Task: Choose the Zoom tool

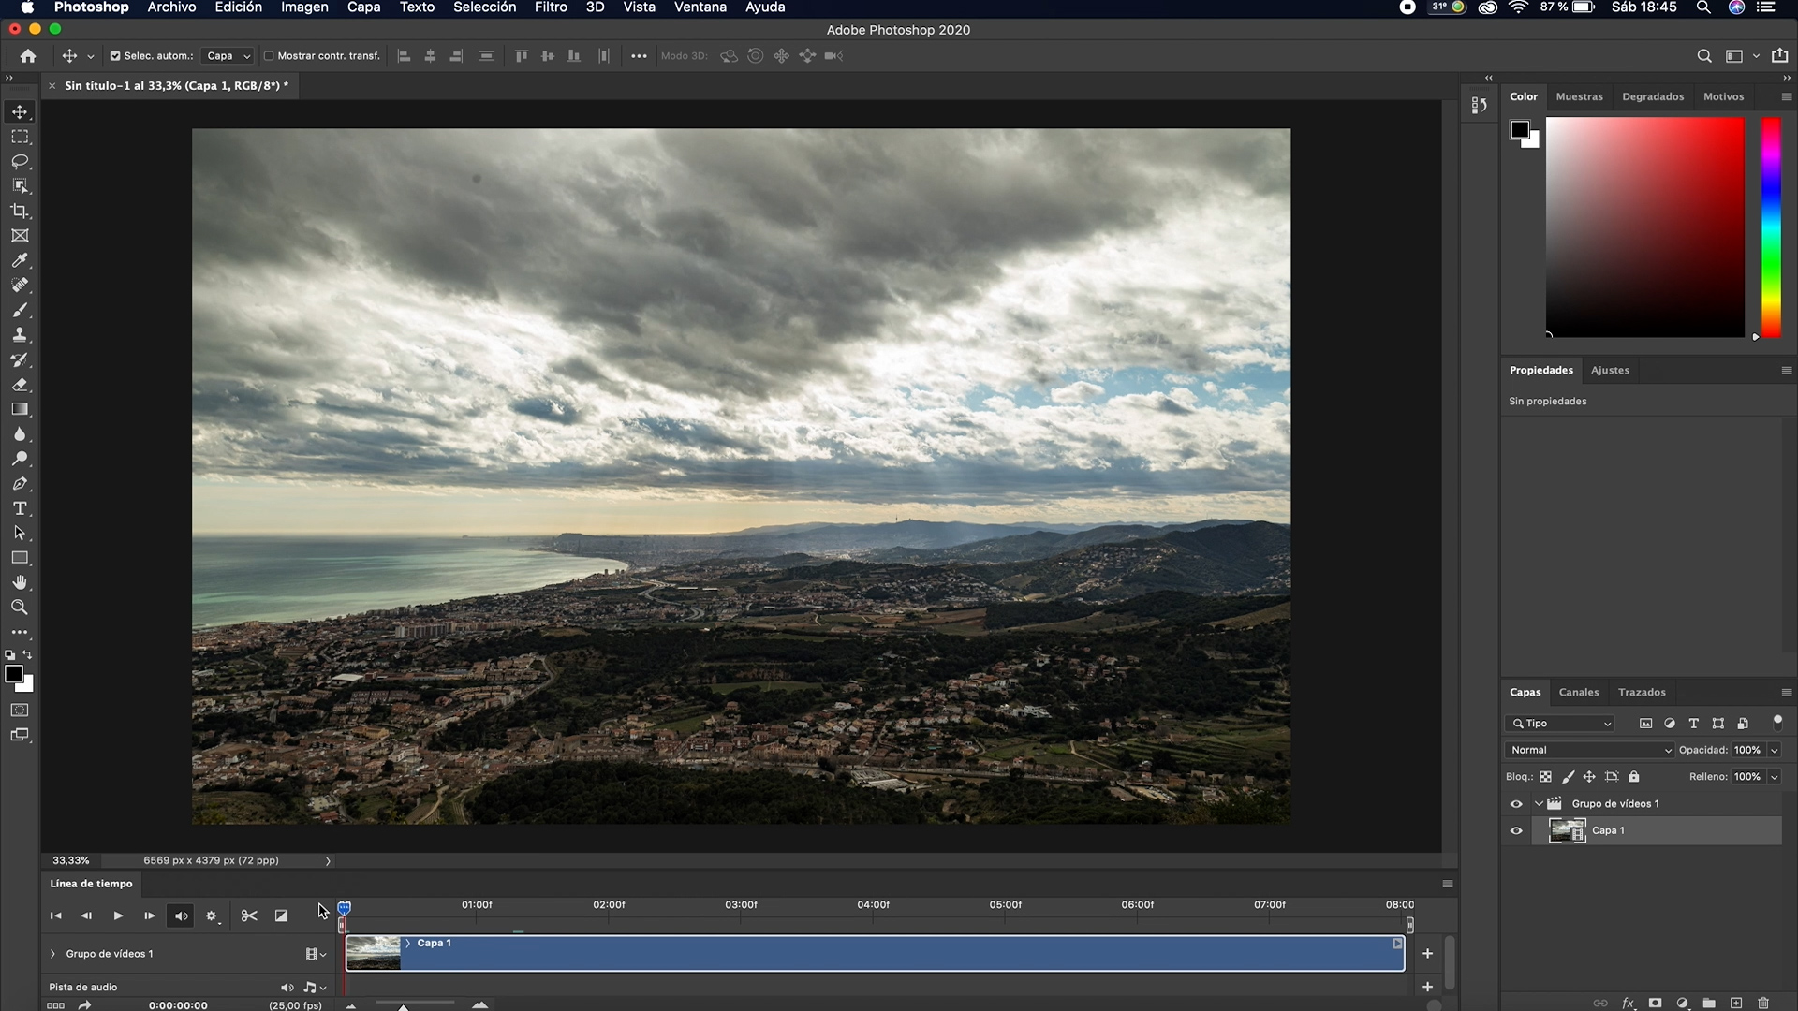Action: pyautogui.click(x=20, y=607)
